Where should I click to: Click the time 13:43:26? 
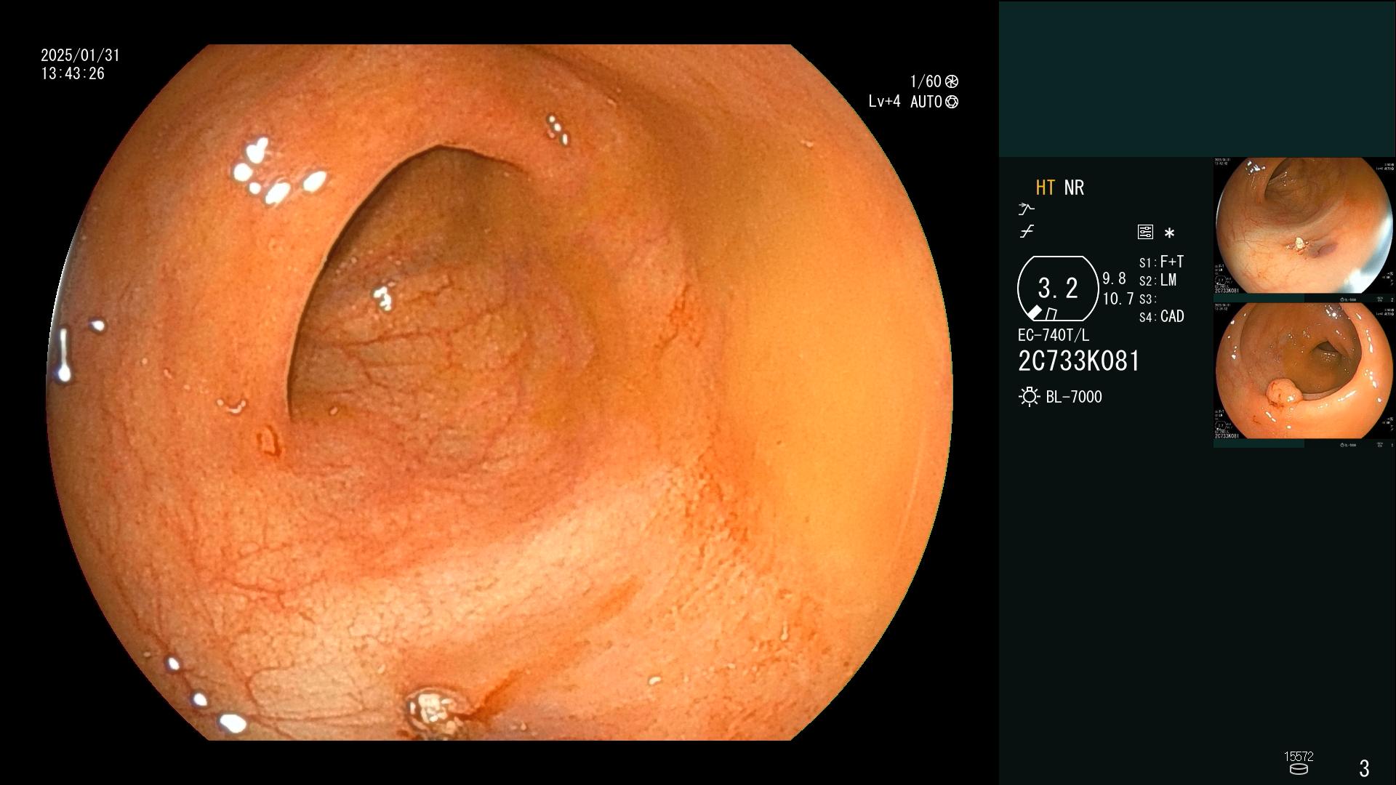73,73
